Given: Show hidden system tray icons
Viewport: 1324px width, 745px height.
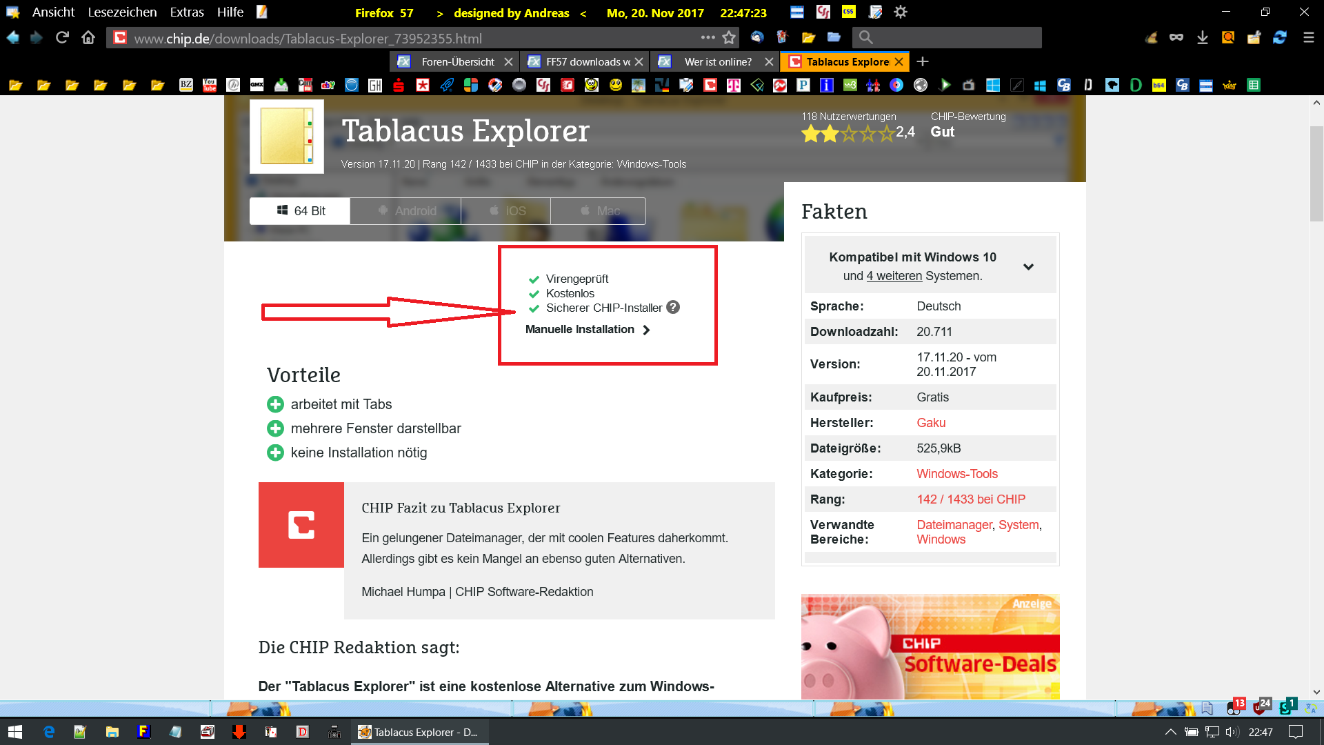Looking at the screenshot, I should (x=1170, y=732).
